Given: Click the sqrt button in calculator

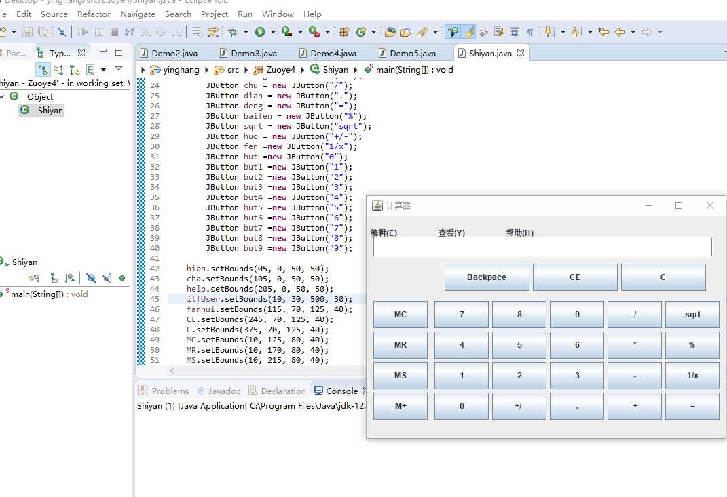Looking at the screenshot, I should 692,315.
